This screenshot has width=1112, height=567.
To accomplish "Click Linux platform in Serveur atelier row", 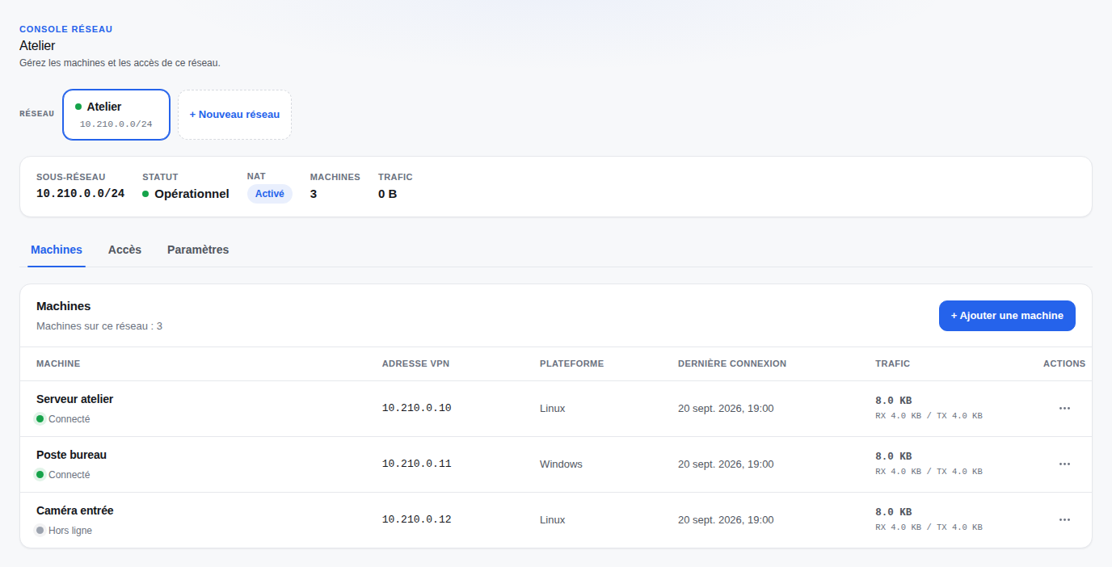I will point(553,409).
